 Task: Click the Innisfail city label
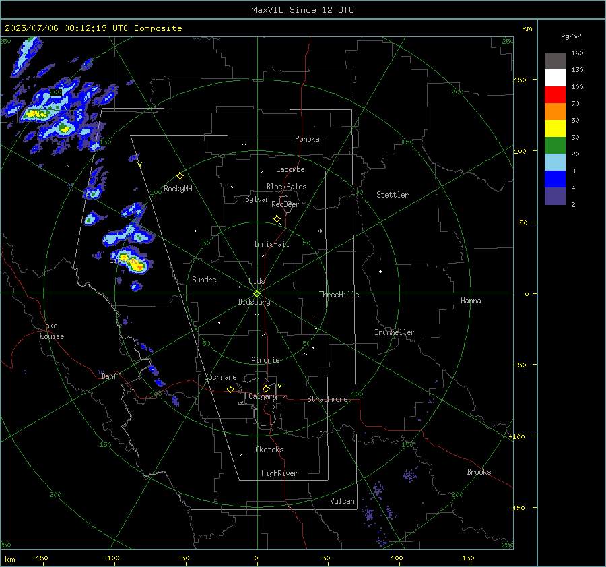(271, 244)
